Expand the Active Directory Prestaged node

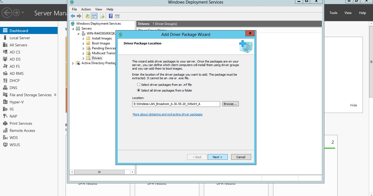point(73,63)
